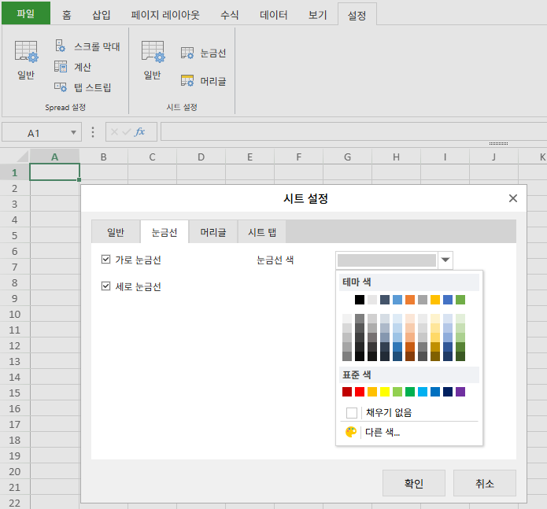Click the 스크롤 막대 settings icon
Image resolution: width=547 pixels, height=509 pixels.
pyautogui.click(x=60, y=46)
